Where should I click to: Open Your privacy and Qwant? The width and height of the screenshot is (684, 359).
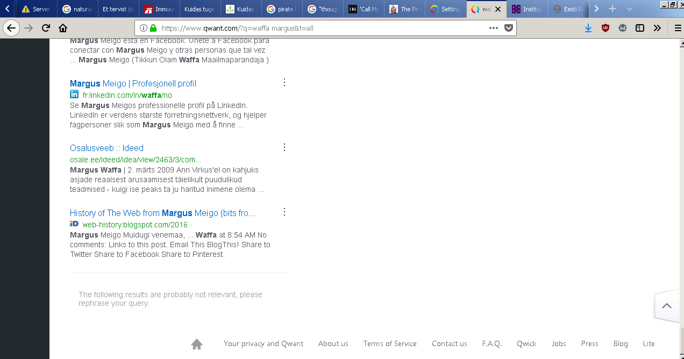click(263, 344)
